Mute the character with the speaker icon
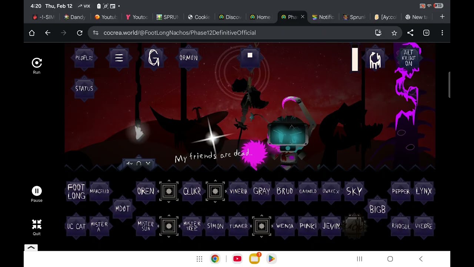The height and width of the screenshot is (267, 474). pyautogui.click(x=129, y=164)
